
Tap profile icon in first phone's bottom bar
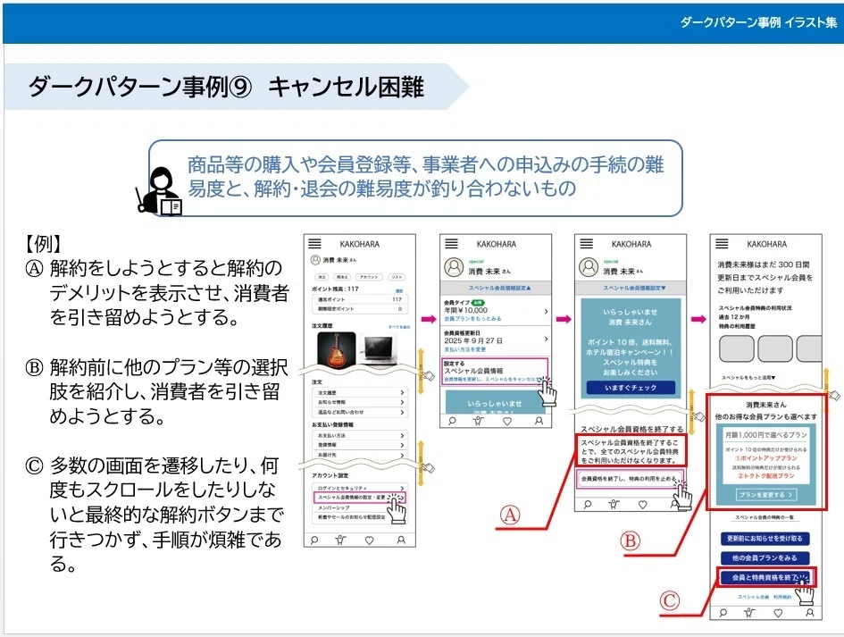[401, 541]
